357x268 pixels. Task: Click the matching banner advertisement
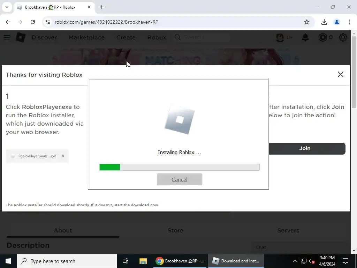(x=175, y=57)
